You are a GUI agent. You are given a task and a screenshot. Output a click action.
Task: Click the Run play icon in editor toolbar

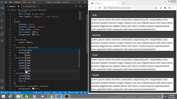pyautogui.click(x=76, y=6)
